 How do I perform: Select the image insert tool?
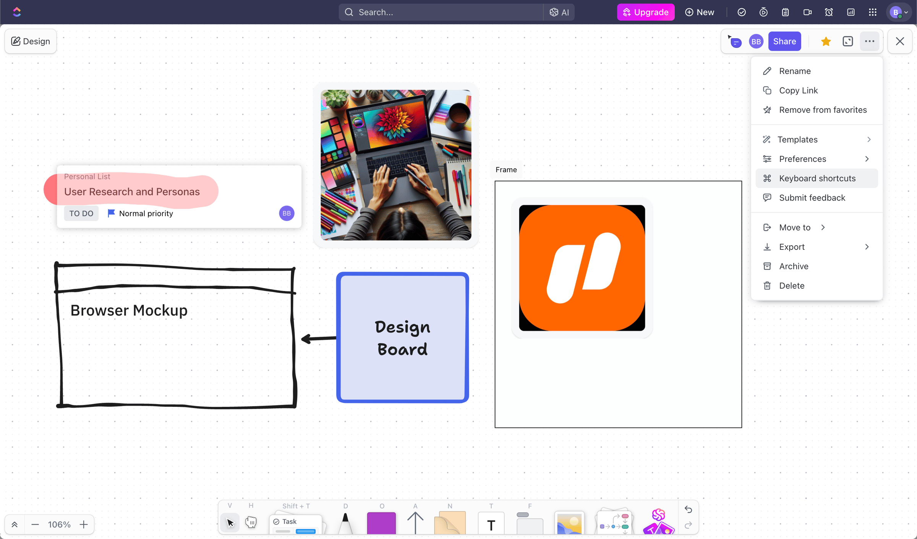569,523
